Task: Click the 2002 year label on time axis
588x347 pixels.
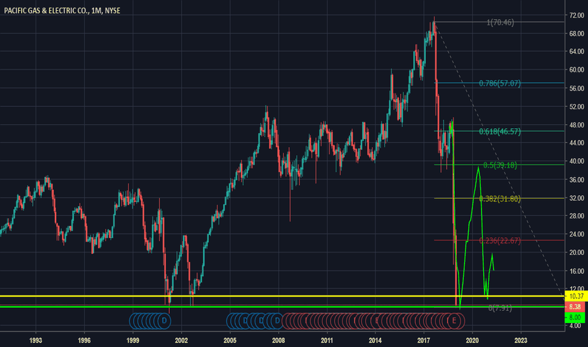Action: (182, 341)
